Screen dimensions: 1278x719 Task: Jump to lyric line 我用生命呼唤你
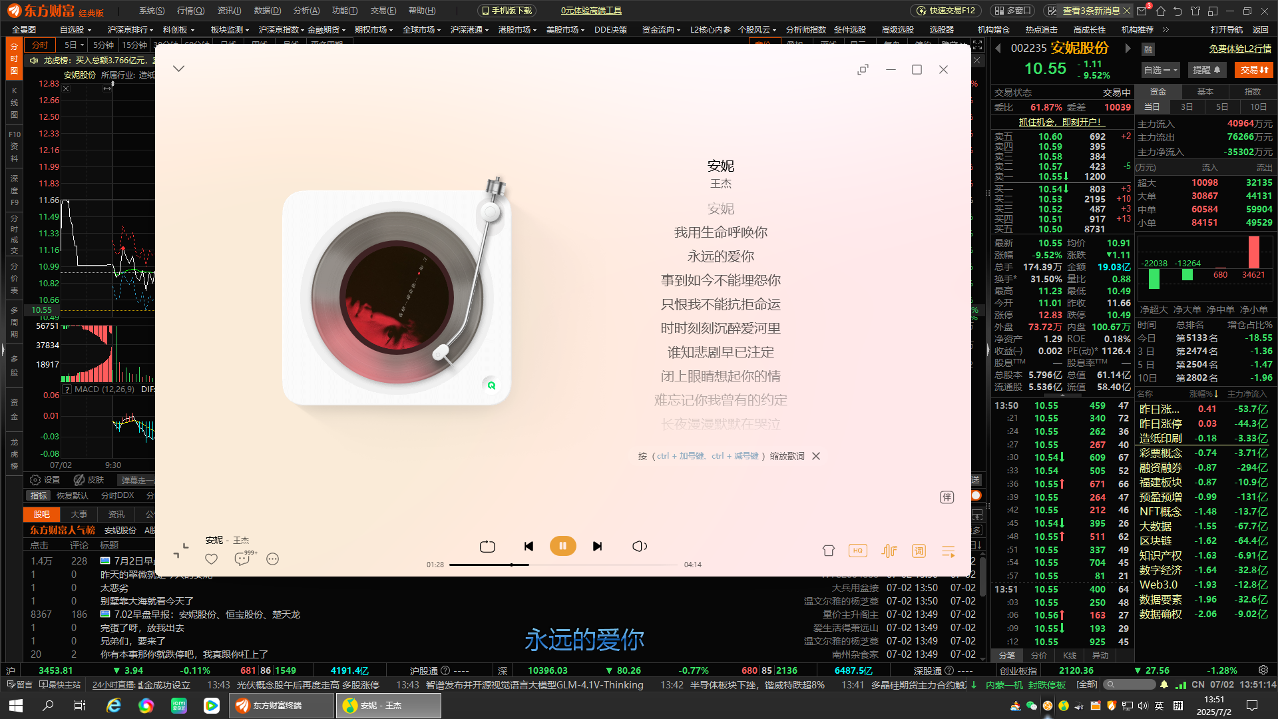click(721, 232)
